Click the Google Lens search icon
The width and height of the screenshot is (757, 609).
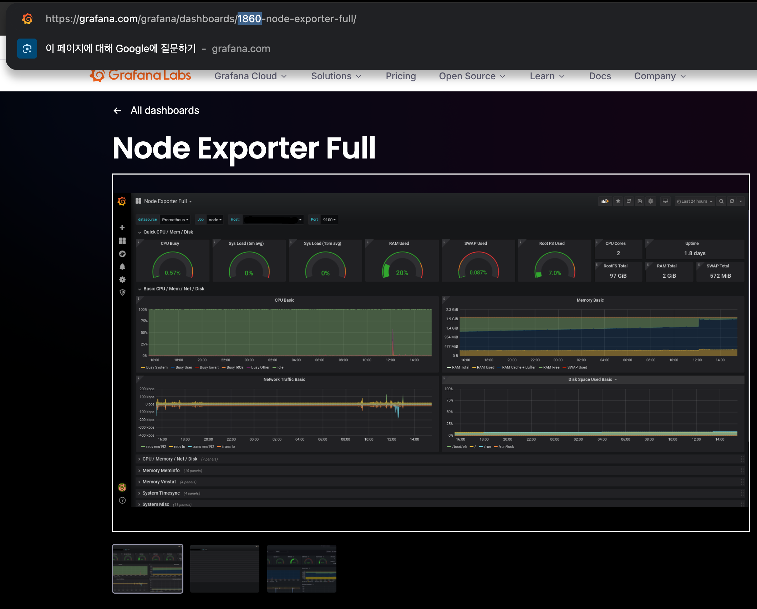27,49
